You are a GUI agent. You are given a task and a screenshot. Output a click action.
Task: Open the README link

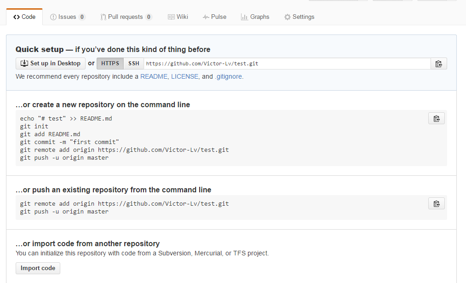154,76
